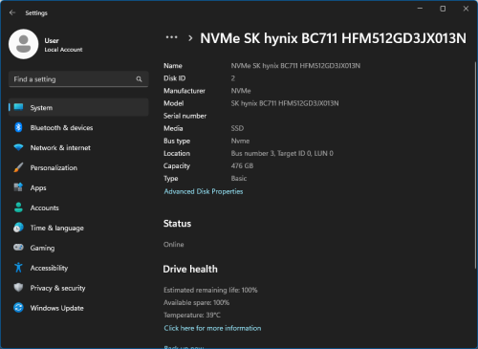The width and height of the screenshot is (478, 349).
Task: Click Available spare: 100%
Action: point(197,302)
